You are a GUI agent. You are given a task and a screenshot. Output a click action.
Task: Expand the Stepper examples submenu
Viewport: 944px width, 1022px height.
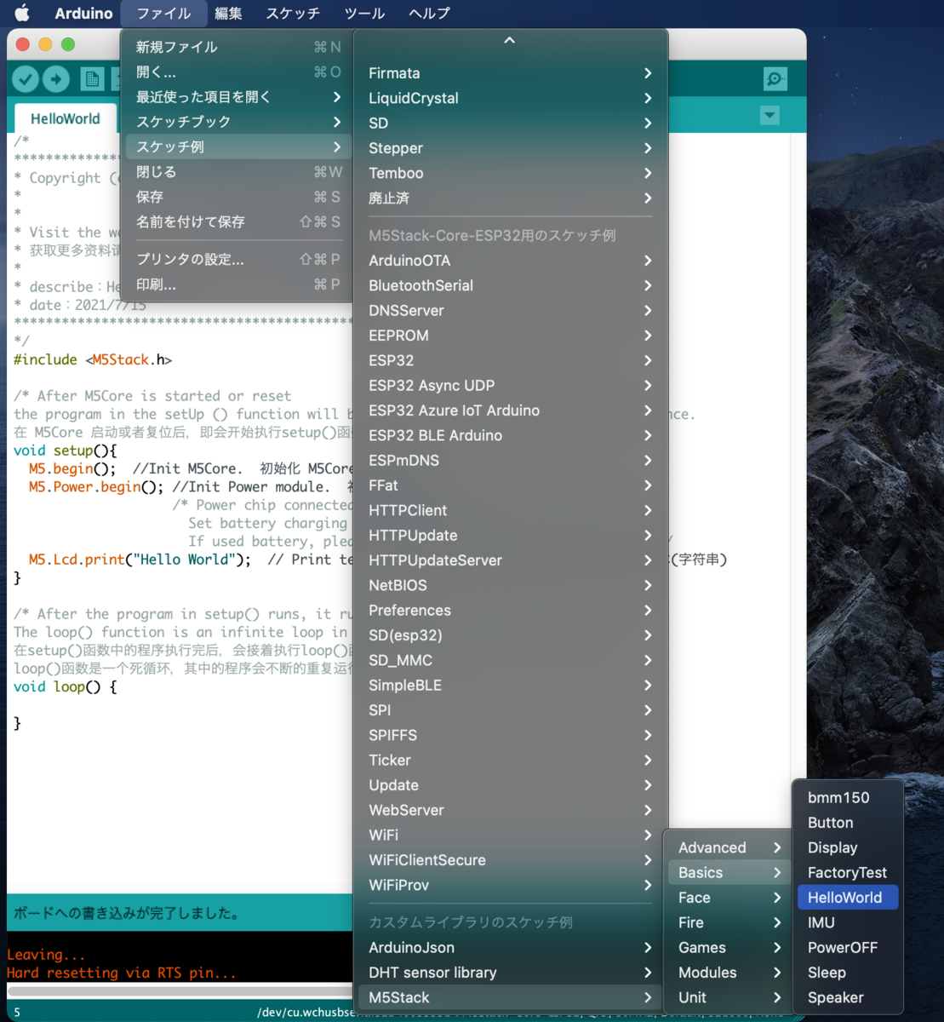coord(511,148)
